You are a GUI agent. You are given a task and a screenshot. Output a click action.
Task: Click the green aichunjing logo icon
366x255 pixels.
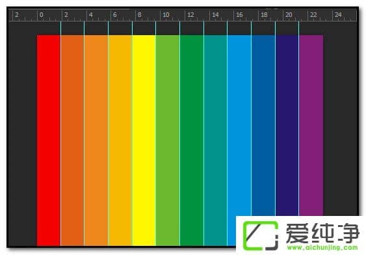(261, 235)
